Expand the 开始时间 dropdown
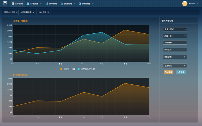202x126 pixels. point(175,57)
